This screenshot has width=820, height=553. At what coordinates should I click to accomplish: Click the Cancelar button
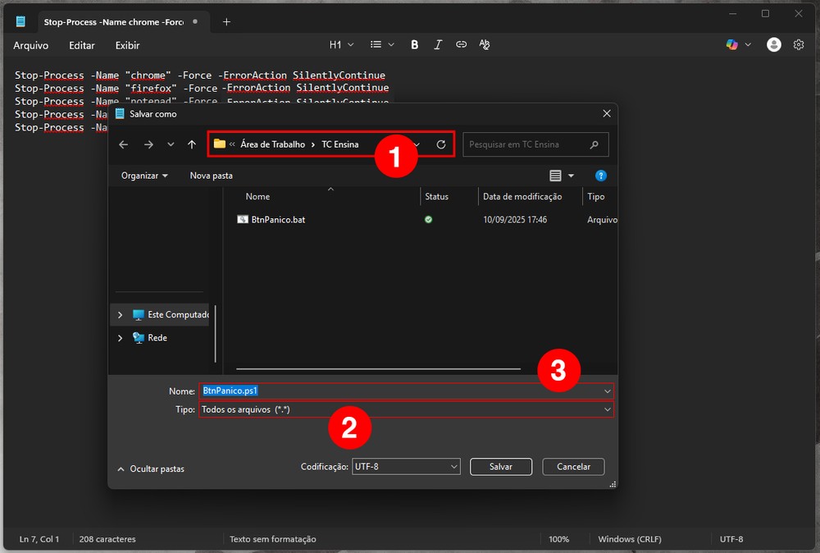tap(573, 467)
